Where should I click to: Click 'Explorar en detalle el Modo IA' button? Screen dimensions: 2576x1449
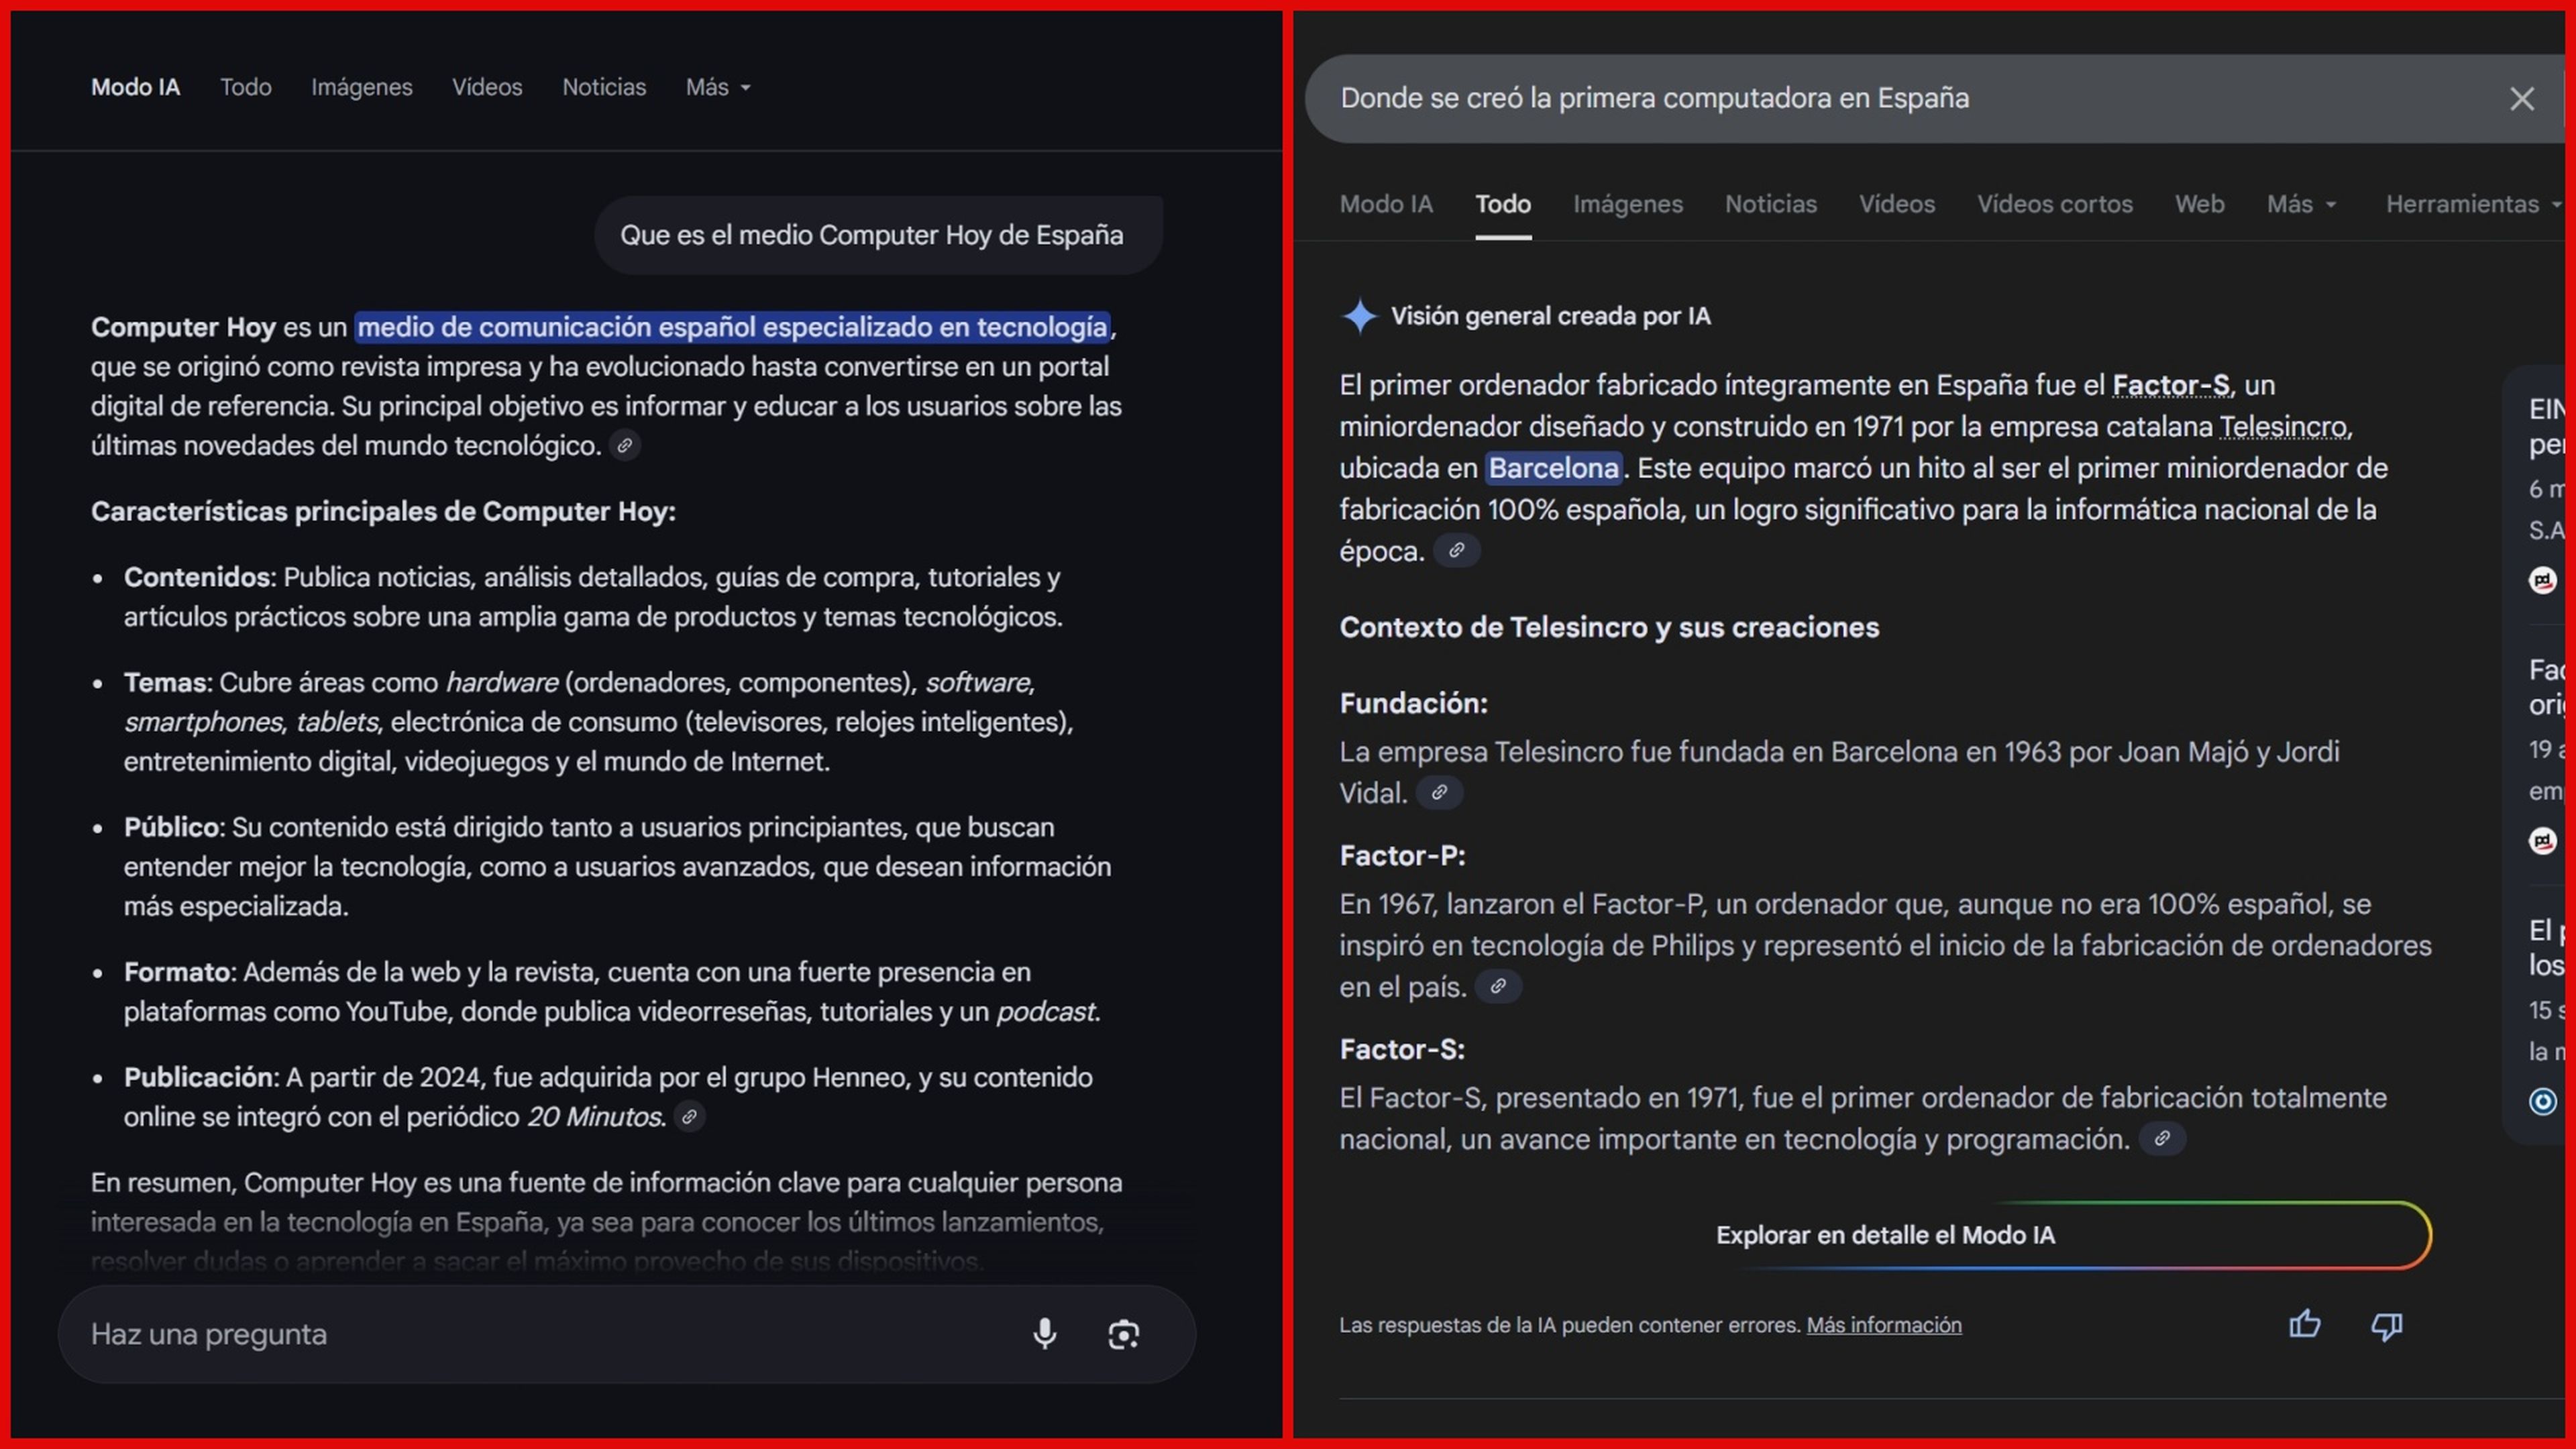(x=1885, y=1235)
